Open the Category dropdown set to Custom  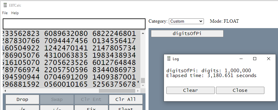(x=186, y=21)
